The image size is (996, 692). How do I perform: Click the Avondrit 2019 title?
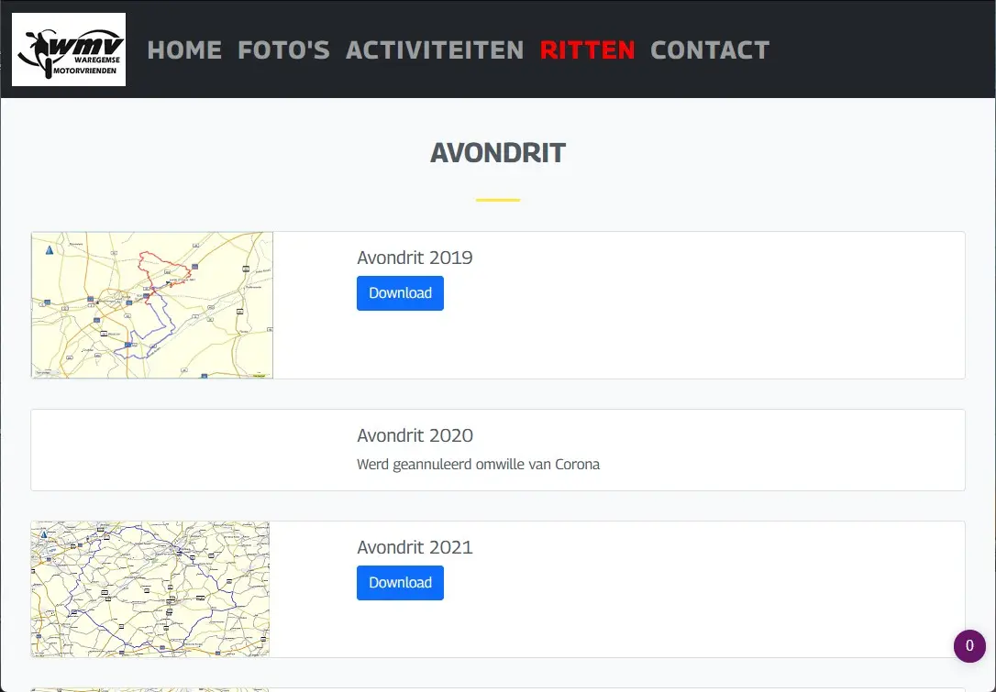click(x=415, y=258)
